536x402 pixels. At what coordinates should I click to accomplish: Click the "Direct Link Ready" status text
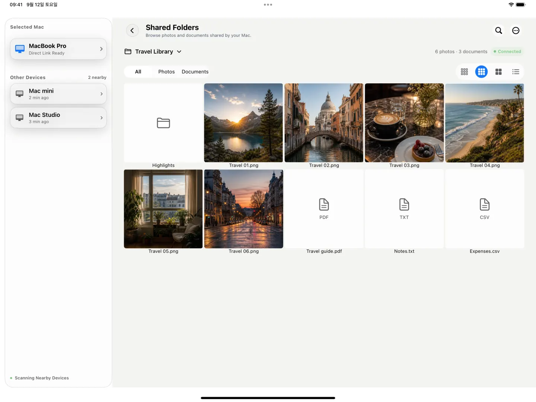pos(47,53)
